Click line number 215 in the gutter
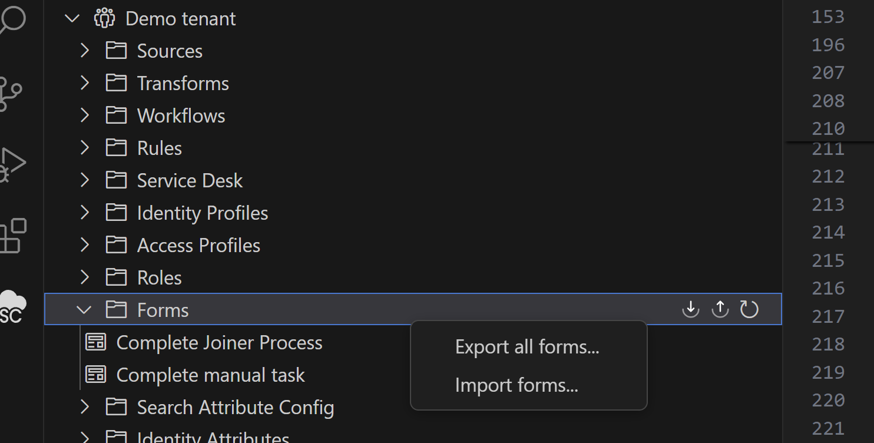874x443 pixels. pyautogui.click(x=828, y=260)
